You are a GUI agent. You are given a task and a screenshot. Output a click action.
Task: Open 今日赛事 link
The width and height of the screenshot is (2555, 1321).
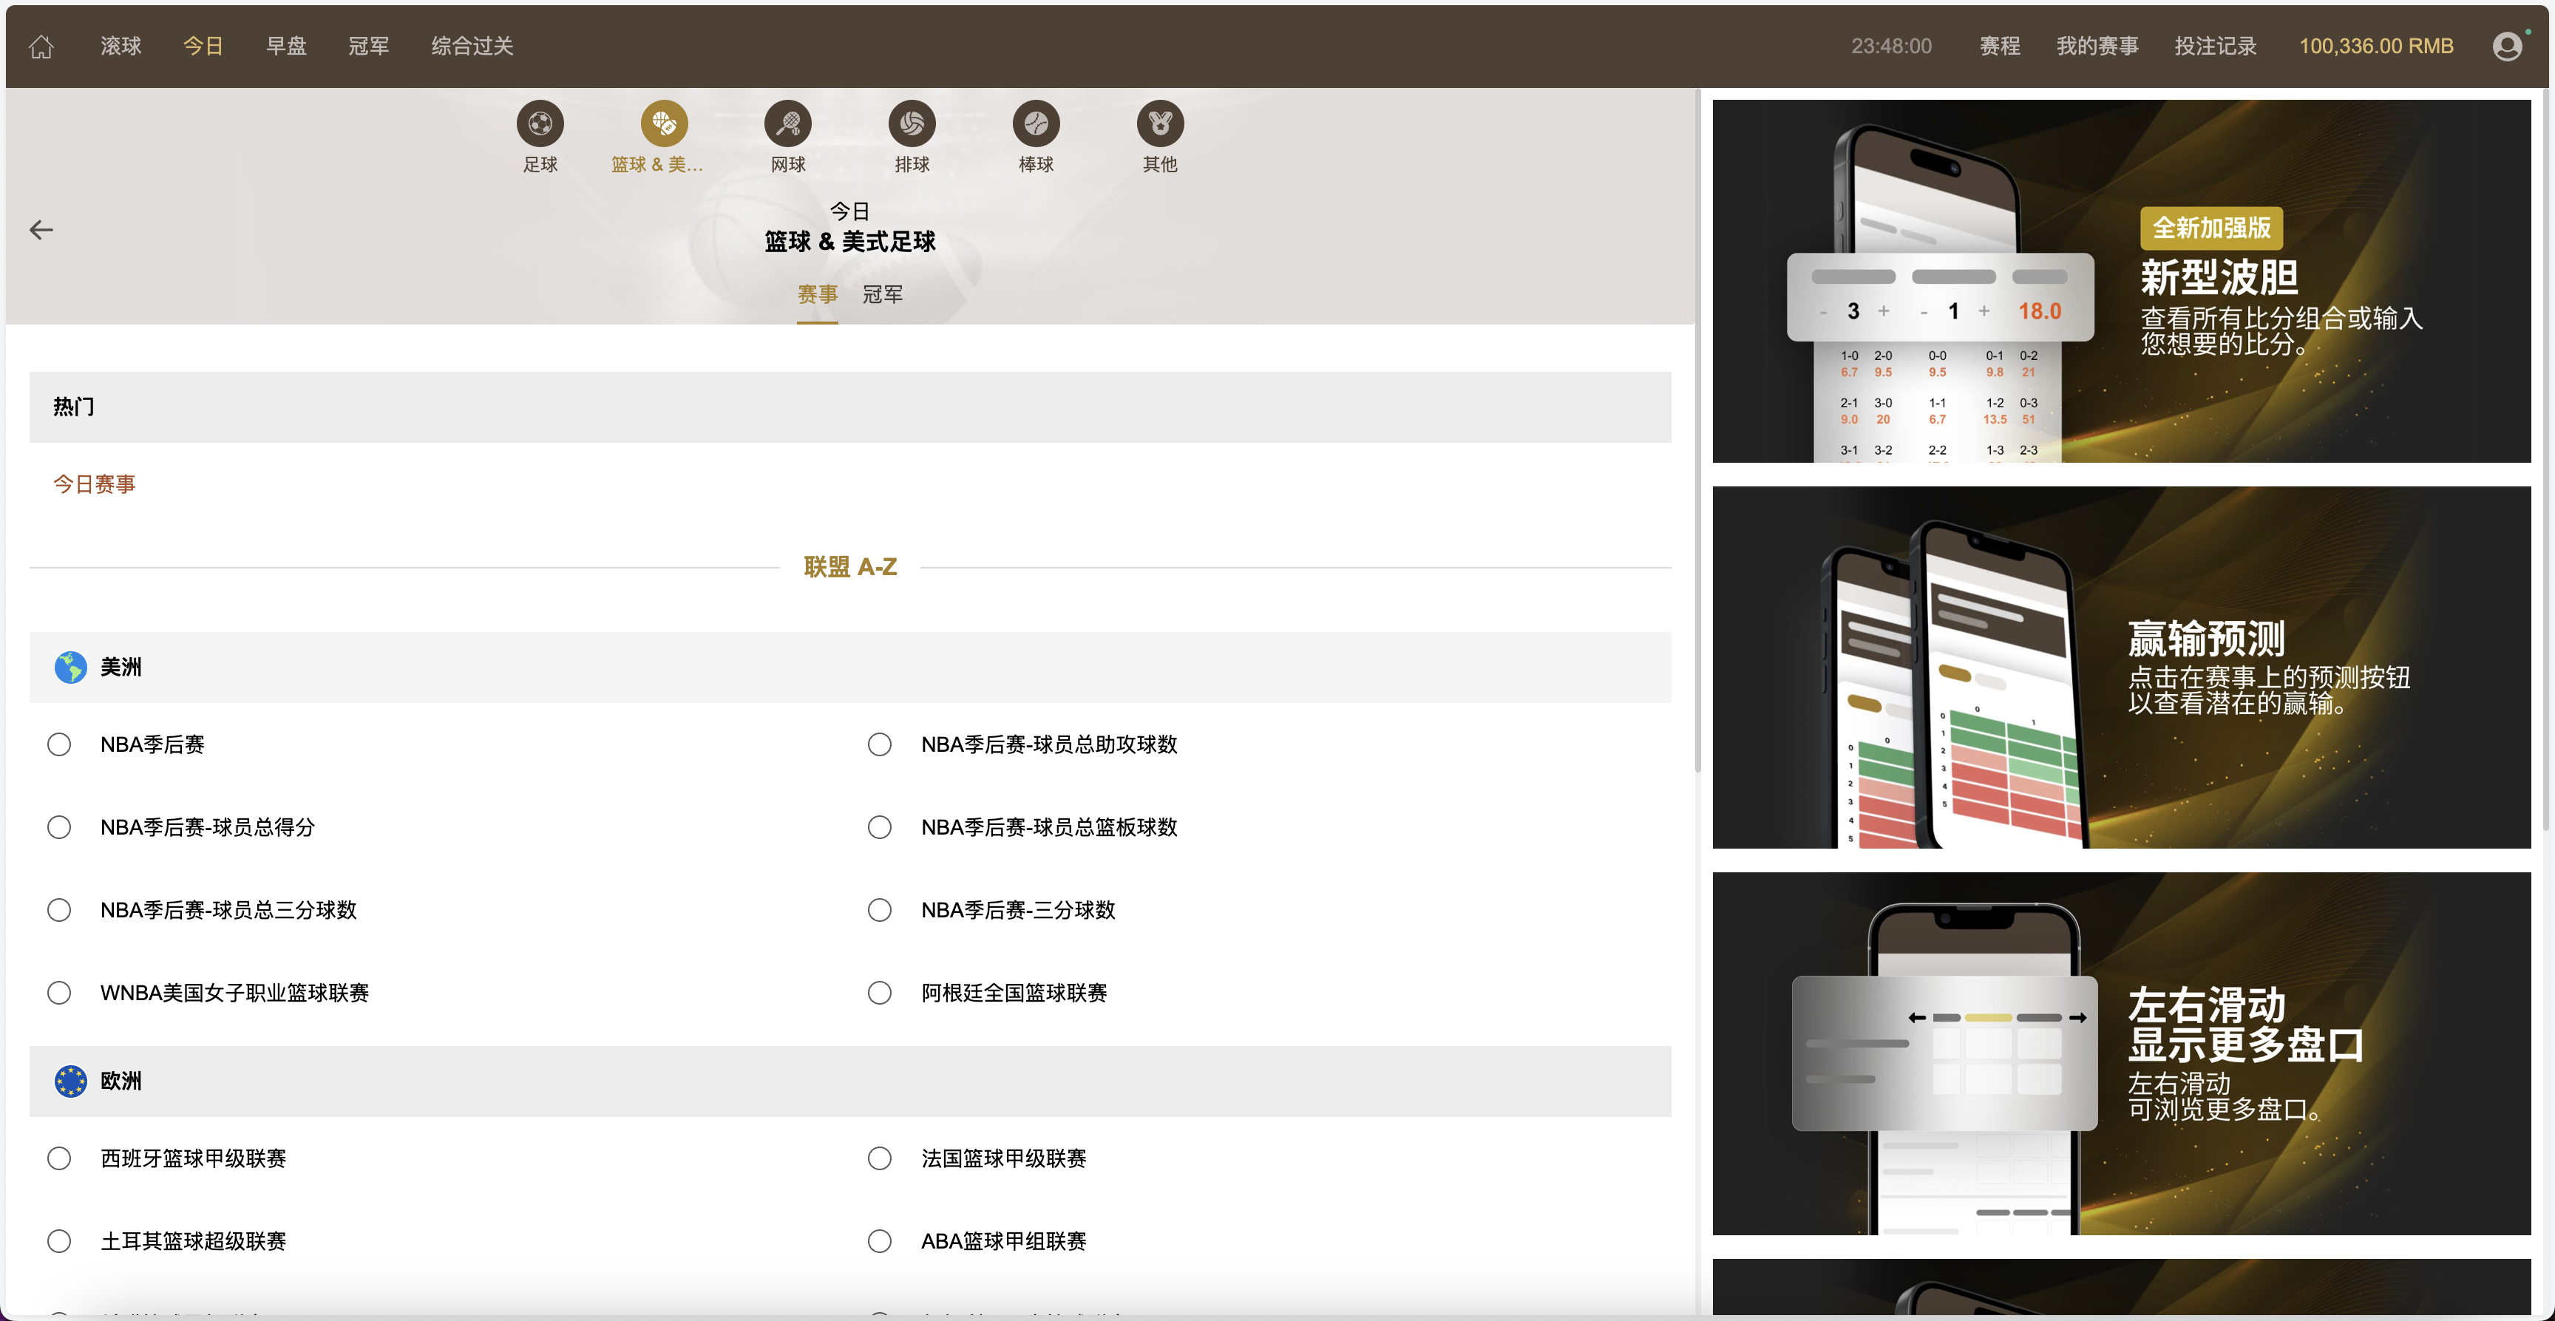94,484
